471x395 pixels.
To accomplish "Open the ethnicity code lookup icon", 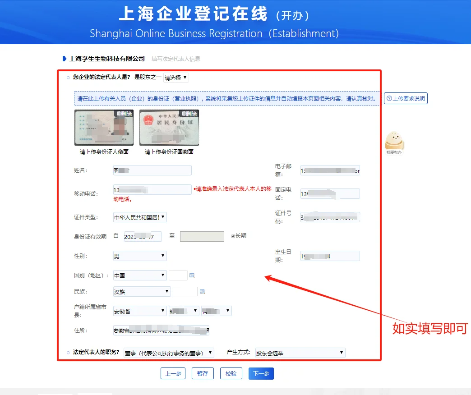I will tap(202, 291).
